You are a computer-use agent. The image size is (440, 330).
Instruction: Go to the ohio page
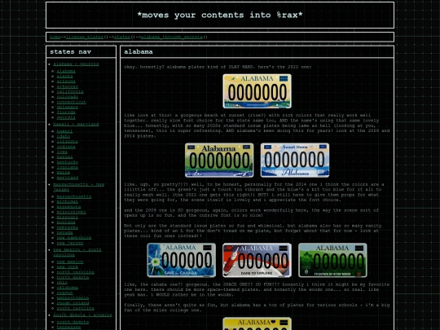[62, 282]
